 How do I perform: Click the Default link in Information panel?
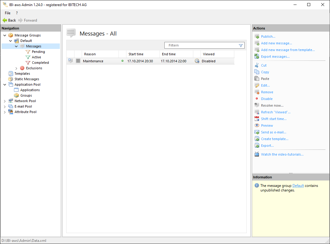(x=298, y=186)
